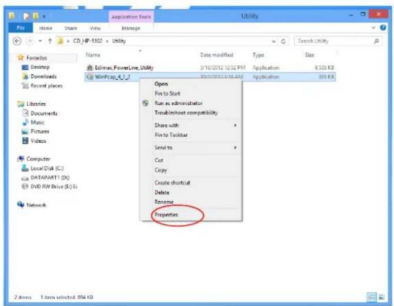Select Recent places in Favorites
This screenshot has height=306, width=394.
point(46,86)
